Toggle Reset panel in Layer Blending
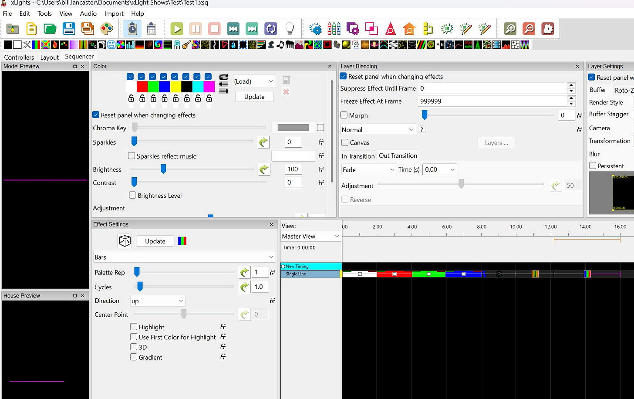The image size is (634, 399). click(x=343, y=76)
